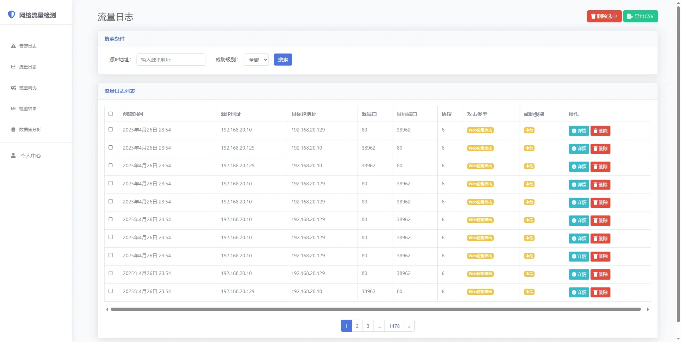Tap the info icon in the fourth row
The height and width of the screenshot is (342, 681).
pos(574,185)
